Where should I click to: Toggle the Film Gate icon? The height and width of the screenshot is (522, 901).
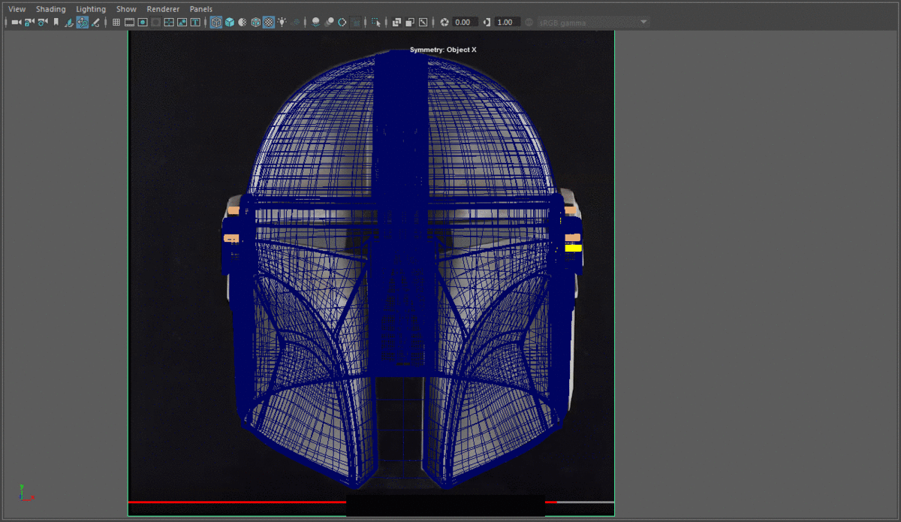[129, 23]
